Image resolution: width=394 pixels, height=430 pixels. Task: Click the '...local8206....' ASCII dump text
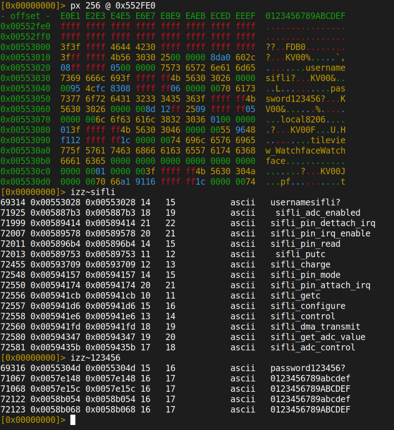click(x=305, y=119)
